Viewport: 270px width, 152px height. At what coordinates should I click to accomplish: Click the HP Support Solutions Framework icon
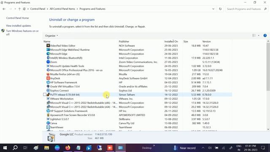(x=48, y=111)
